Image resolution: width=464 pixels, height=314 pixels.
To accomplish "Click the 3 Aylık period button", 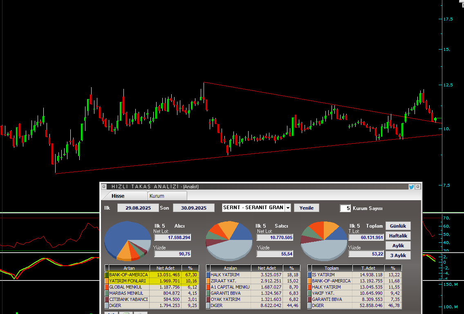I will pos(398,255).
